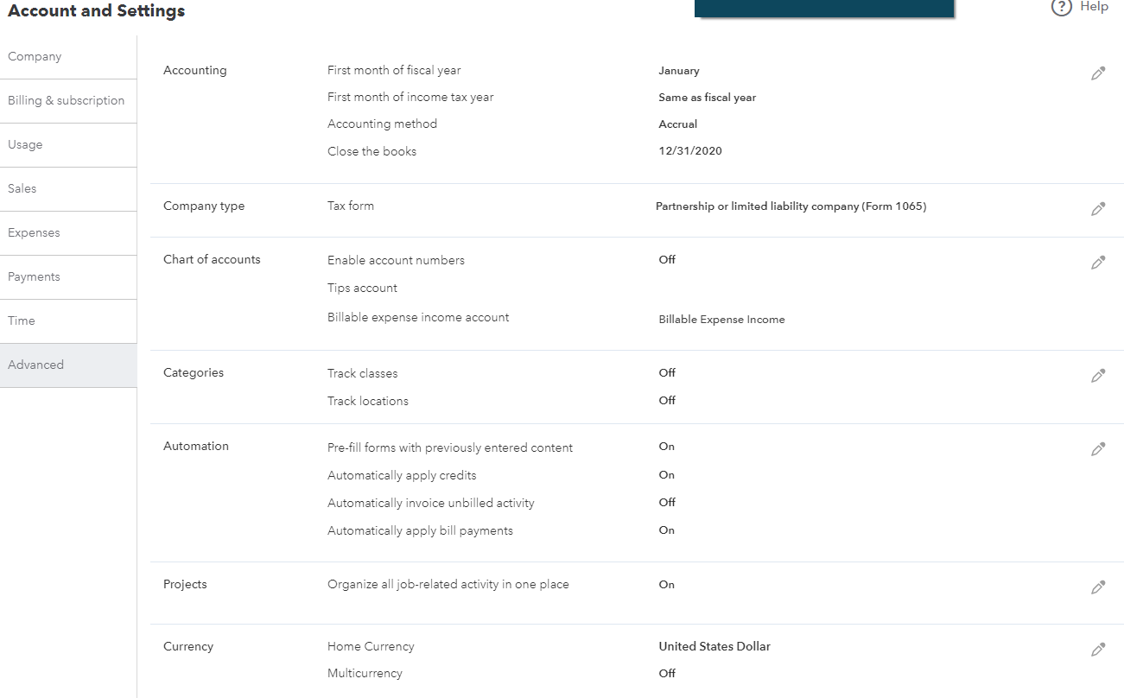Select the Sales tab
The width and height of the screenshot is (1124, 698).
[x=22, y=189]
